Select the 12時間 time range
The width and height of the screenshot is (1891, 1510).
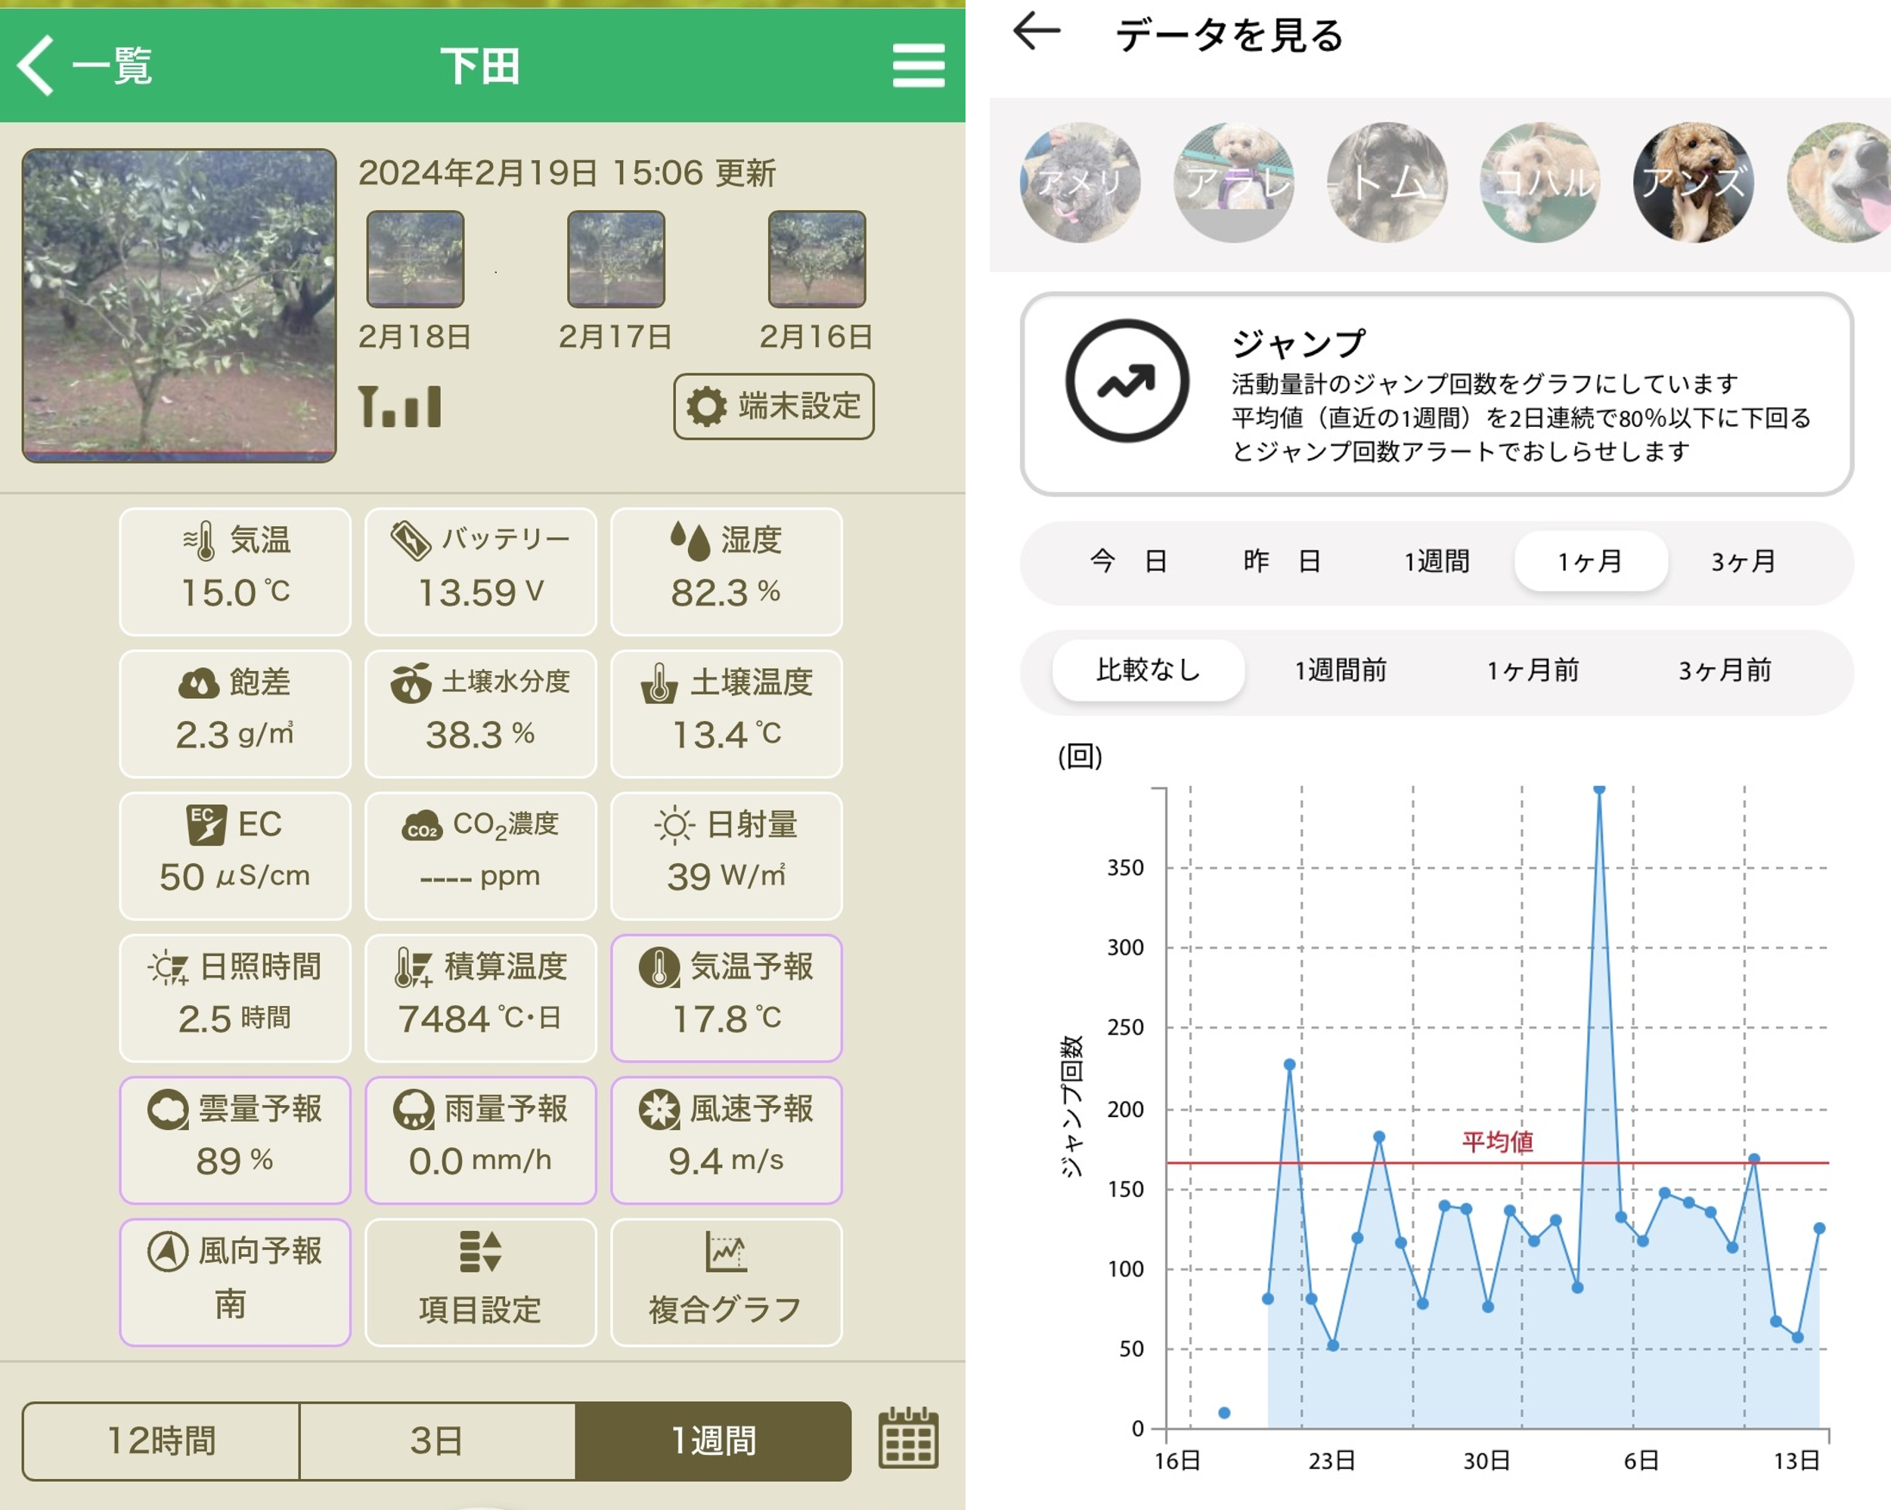(160, 1440)
